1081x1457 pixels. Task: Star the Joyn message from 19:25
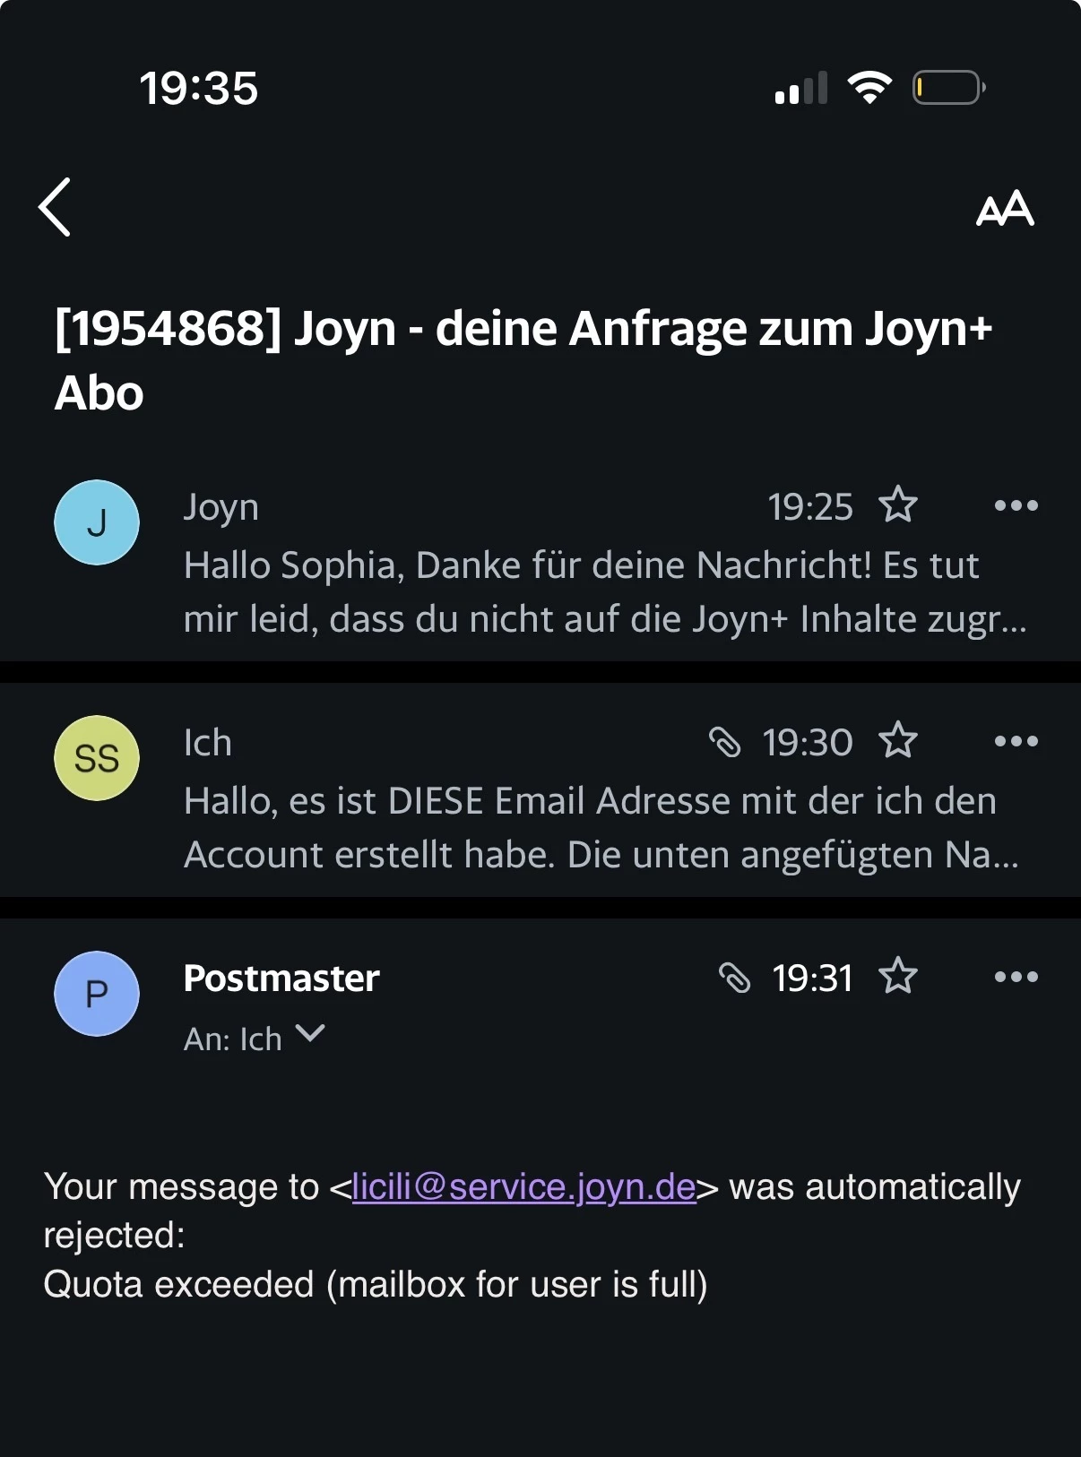point(898,504)
